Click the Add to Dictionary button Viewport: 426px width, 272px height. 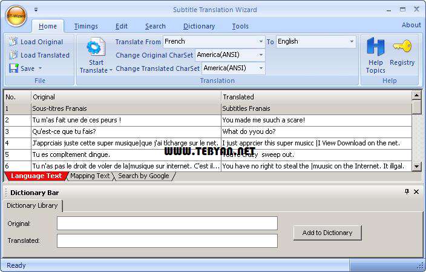327,233
